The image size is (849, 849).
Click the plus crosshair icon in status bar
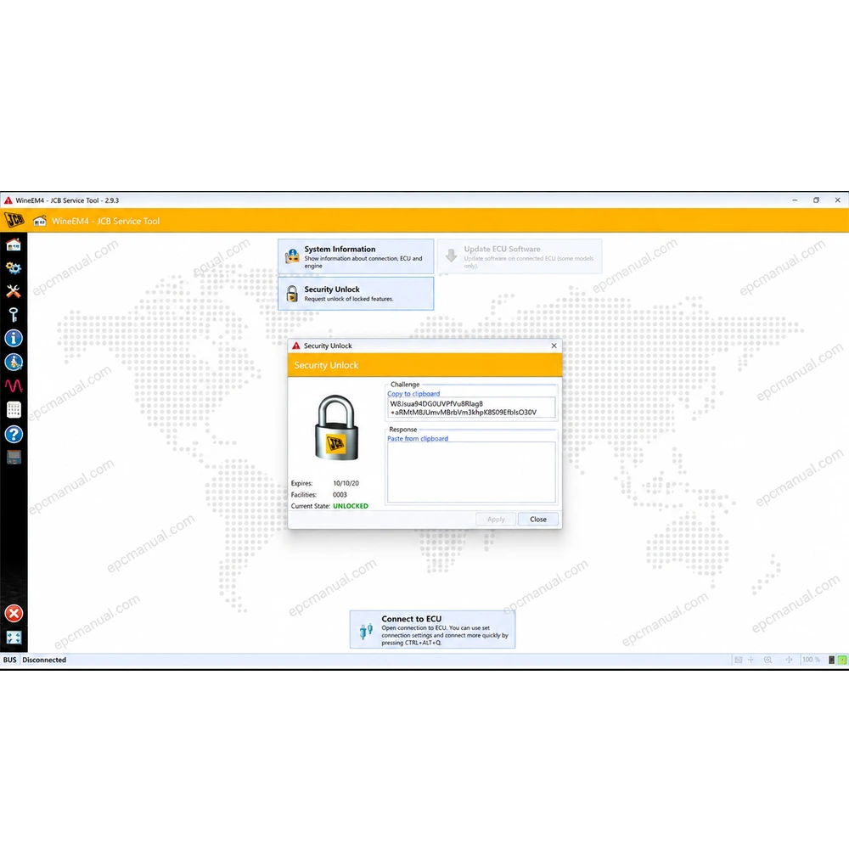pyautogui.click(x=751, y=660)
